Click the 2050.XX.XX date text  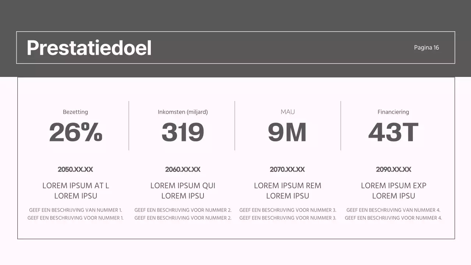click(75, 170)
